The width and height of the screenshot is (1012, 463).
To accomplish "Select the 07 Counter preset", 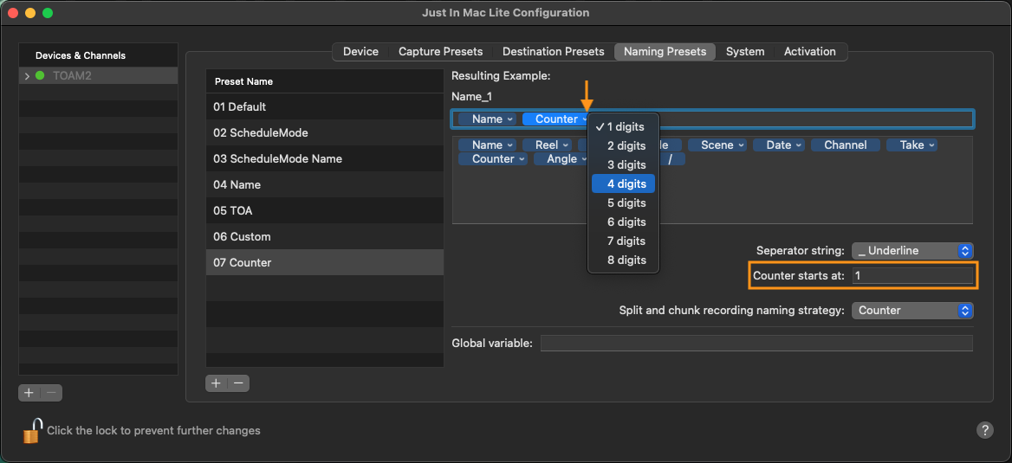I will [x=325, y=262].
